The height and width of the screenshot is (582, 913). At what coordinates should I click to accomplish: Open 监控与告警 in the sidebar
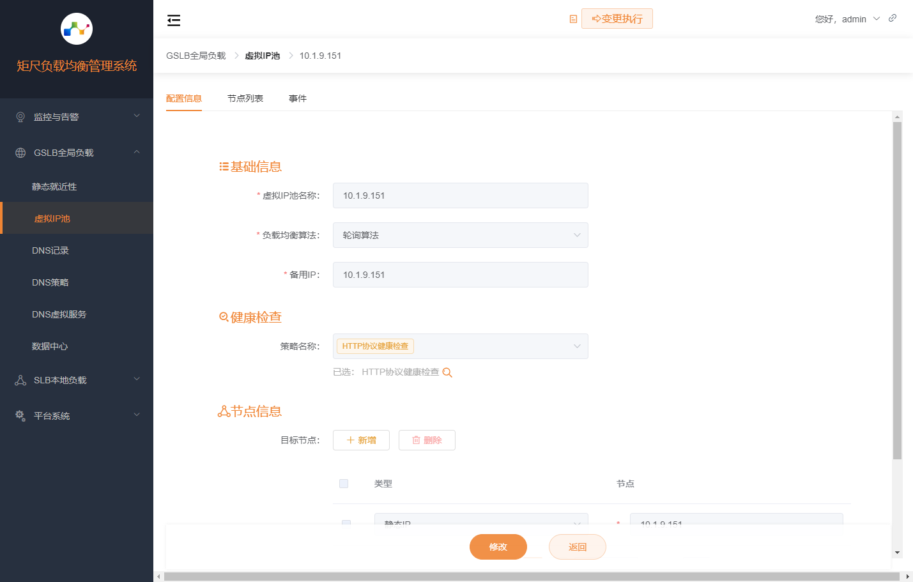point(77,117)
